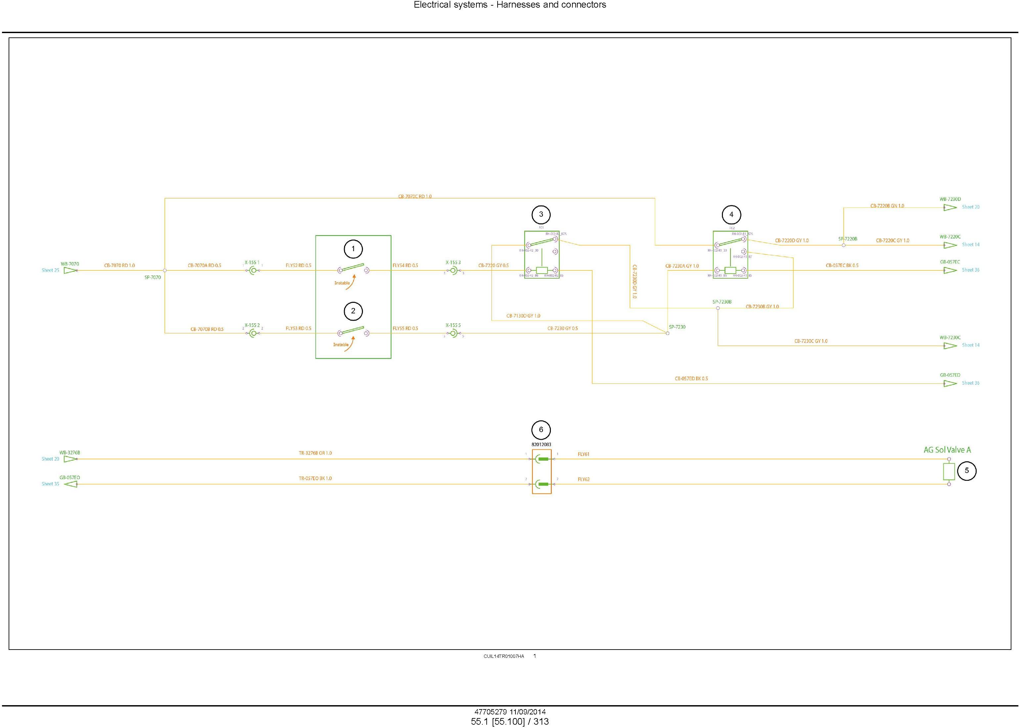
Task: Click wire label TR-3276B OR 1.0
Action: (x=316, y=453)
